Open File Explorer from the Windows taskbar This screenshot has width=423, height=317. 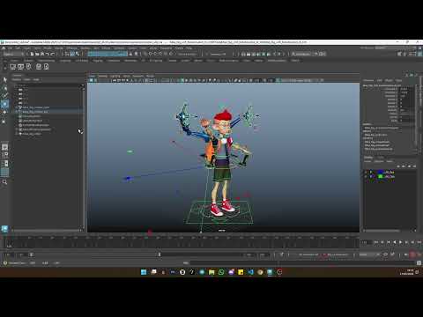(211, 272)
